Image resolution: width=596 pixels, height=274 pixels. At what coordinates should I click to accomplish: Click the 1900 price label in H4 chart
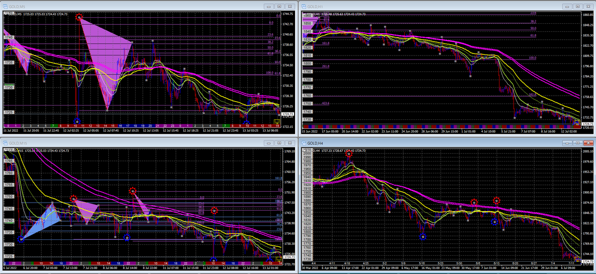point(306,193)
